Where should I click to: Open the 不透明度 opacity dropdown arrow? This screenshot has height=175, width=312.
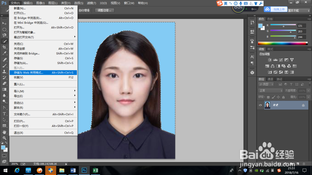[x=309, y=91]
